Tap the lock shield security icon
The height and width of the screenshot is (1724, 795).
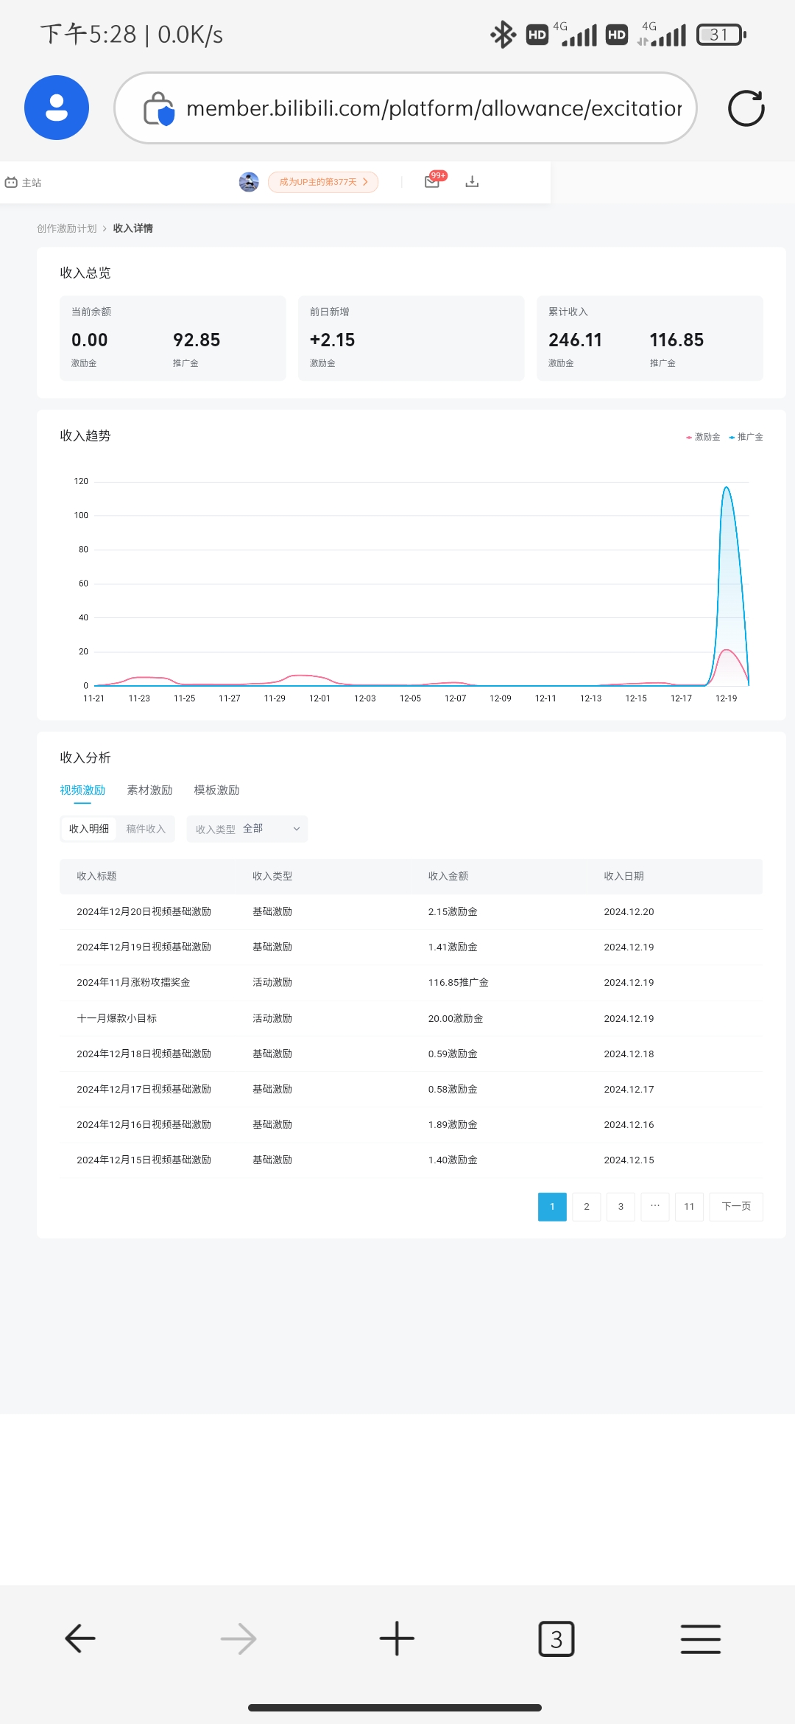158,108
